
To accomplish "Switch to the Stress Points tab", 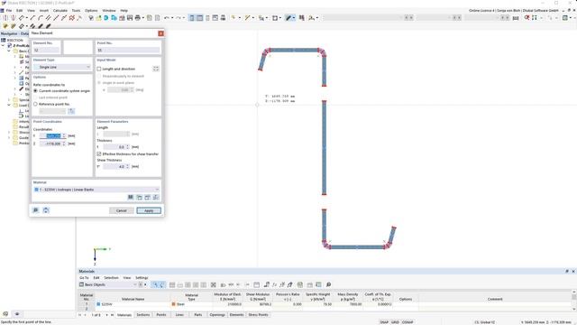I will (x=259, y=315).
